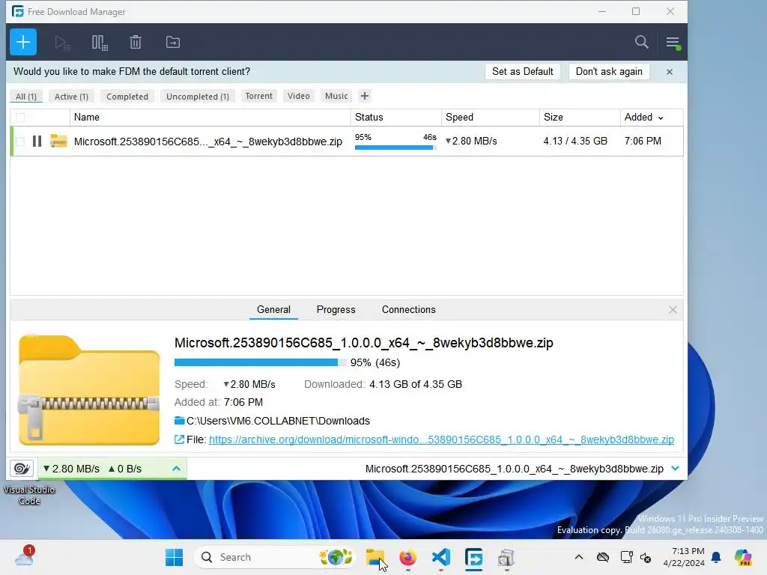Click the taskbar clock showing 7:13 PM

pos(684,557)
